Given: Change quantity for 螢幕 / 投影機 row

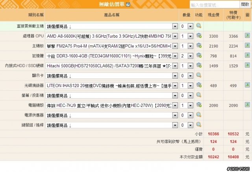Looking at the screenshot, I should point(186,96).
